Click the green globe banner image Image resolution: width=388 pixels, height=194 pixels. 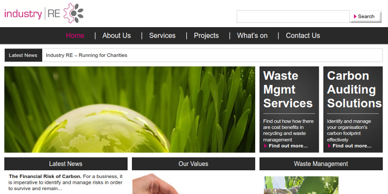tap(129, 110)
